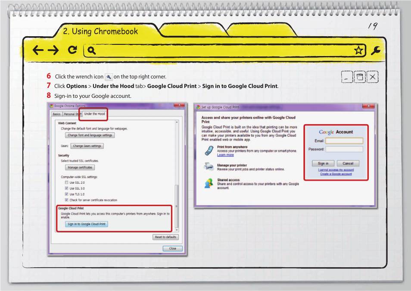This screenshot has width=411, height=291.
Task: Click the reload icon in the sketched browser
Action: [72, 50]
